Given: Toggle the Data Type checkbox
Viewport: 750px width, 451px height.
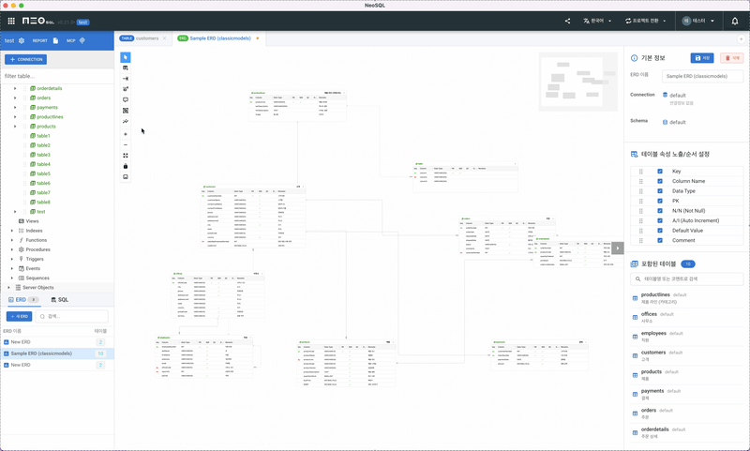Looking at the screenshot, I should tap(660, 190).
